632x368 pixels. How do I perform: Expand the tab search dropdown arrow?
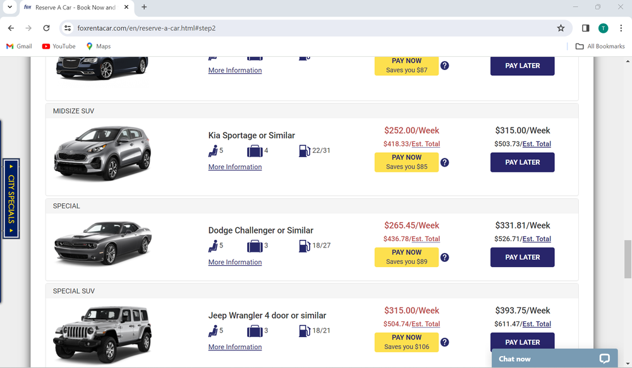(9, 8)
